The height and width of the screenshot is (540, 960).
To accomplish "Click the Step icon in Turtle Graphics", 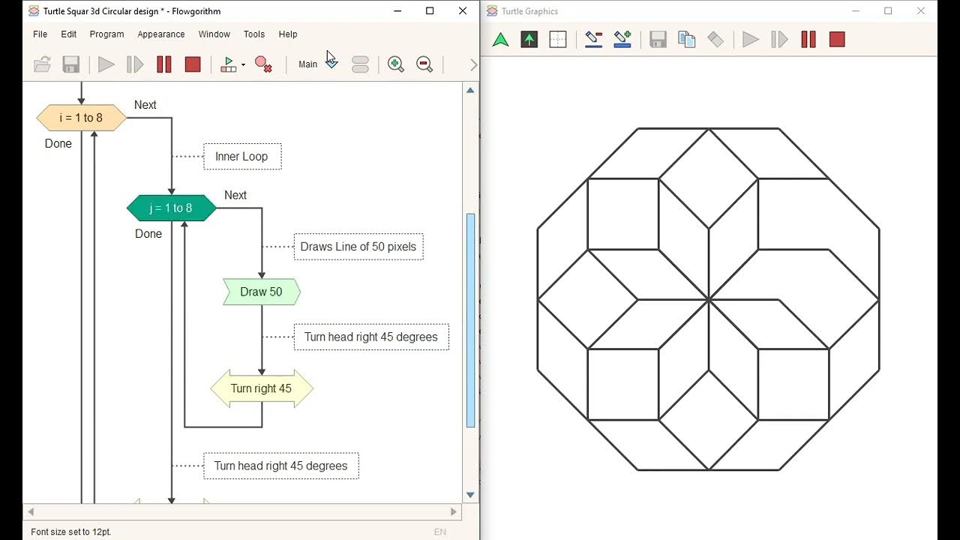I will point(780,40).
